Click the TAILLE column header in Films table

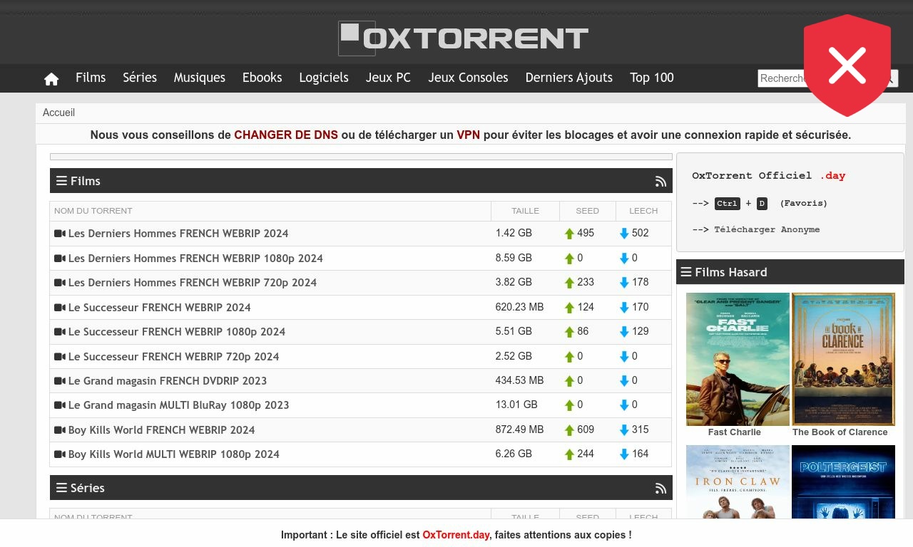click(x=526, y=211)
